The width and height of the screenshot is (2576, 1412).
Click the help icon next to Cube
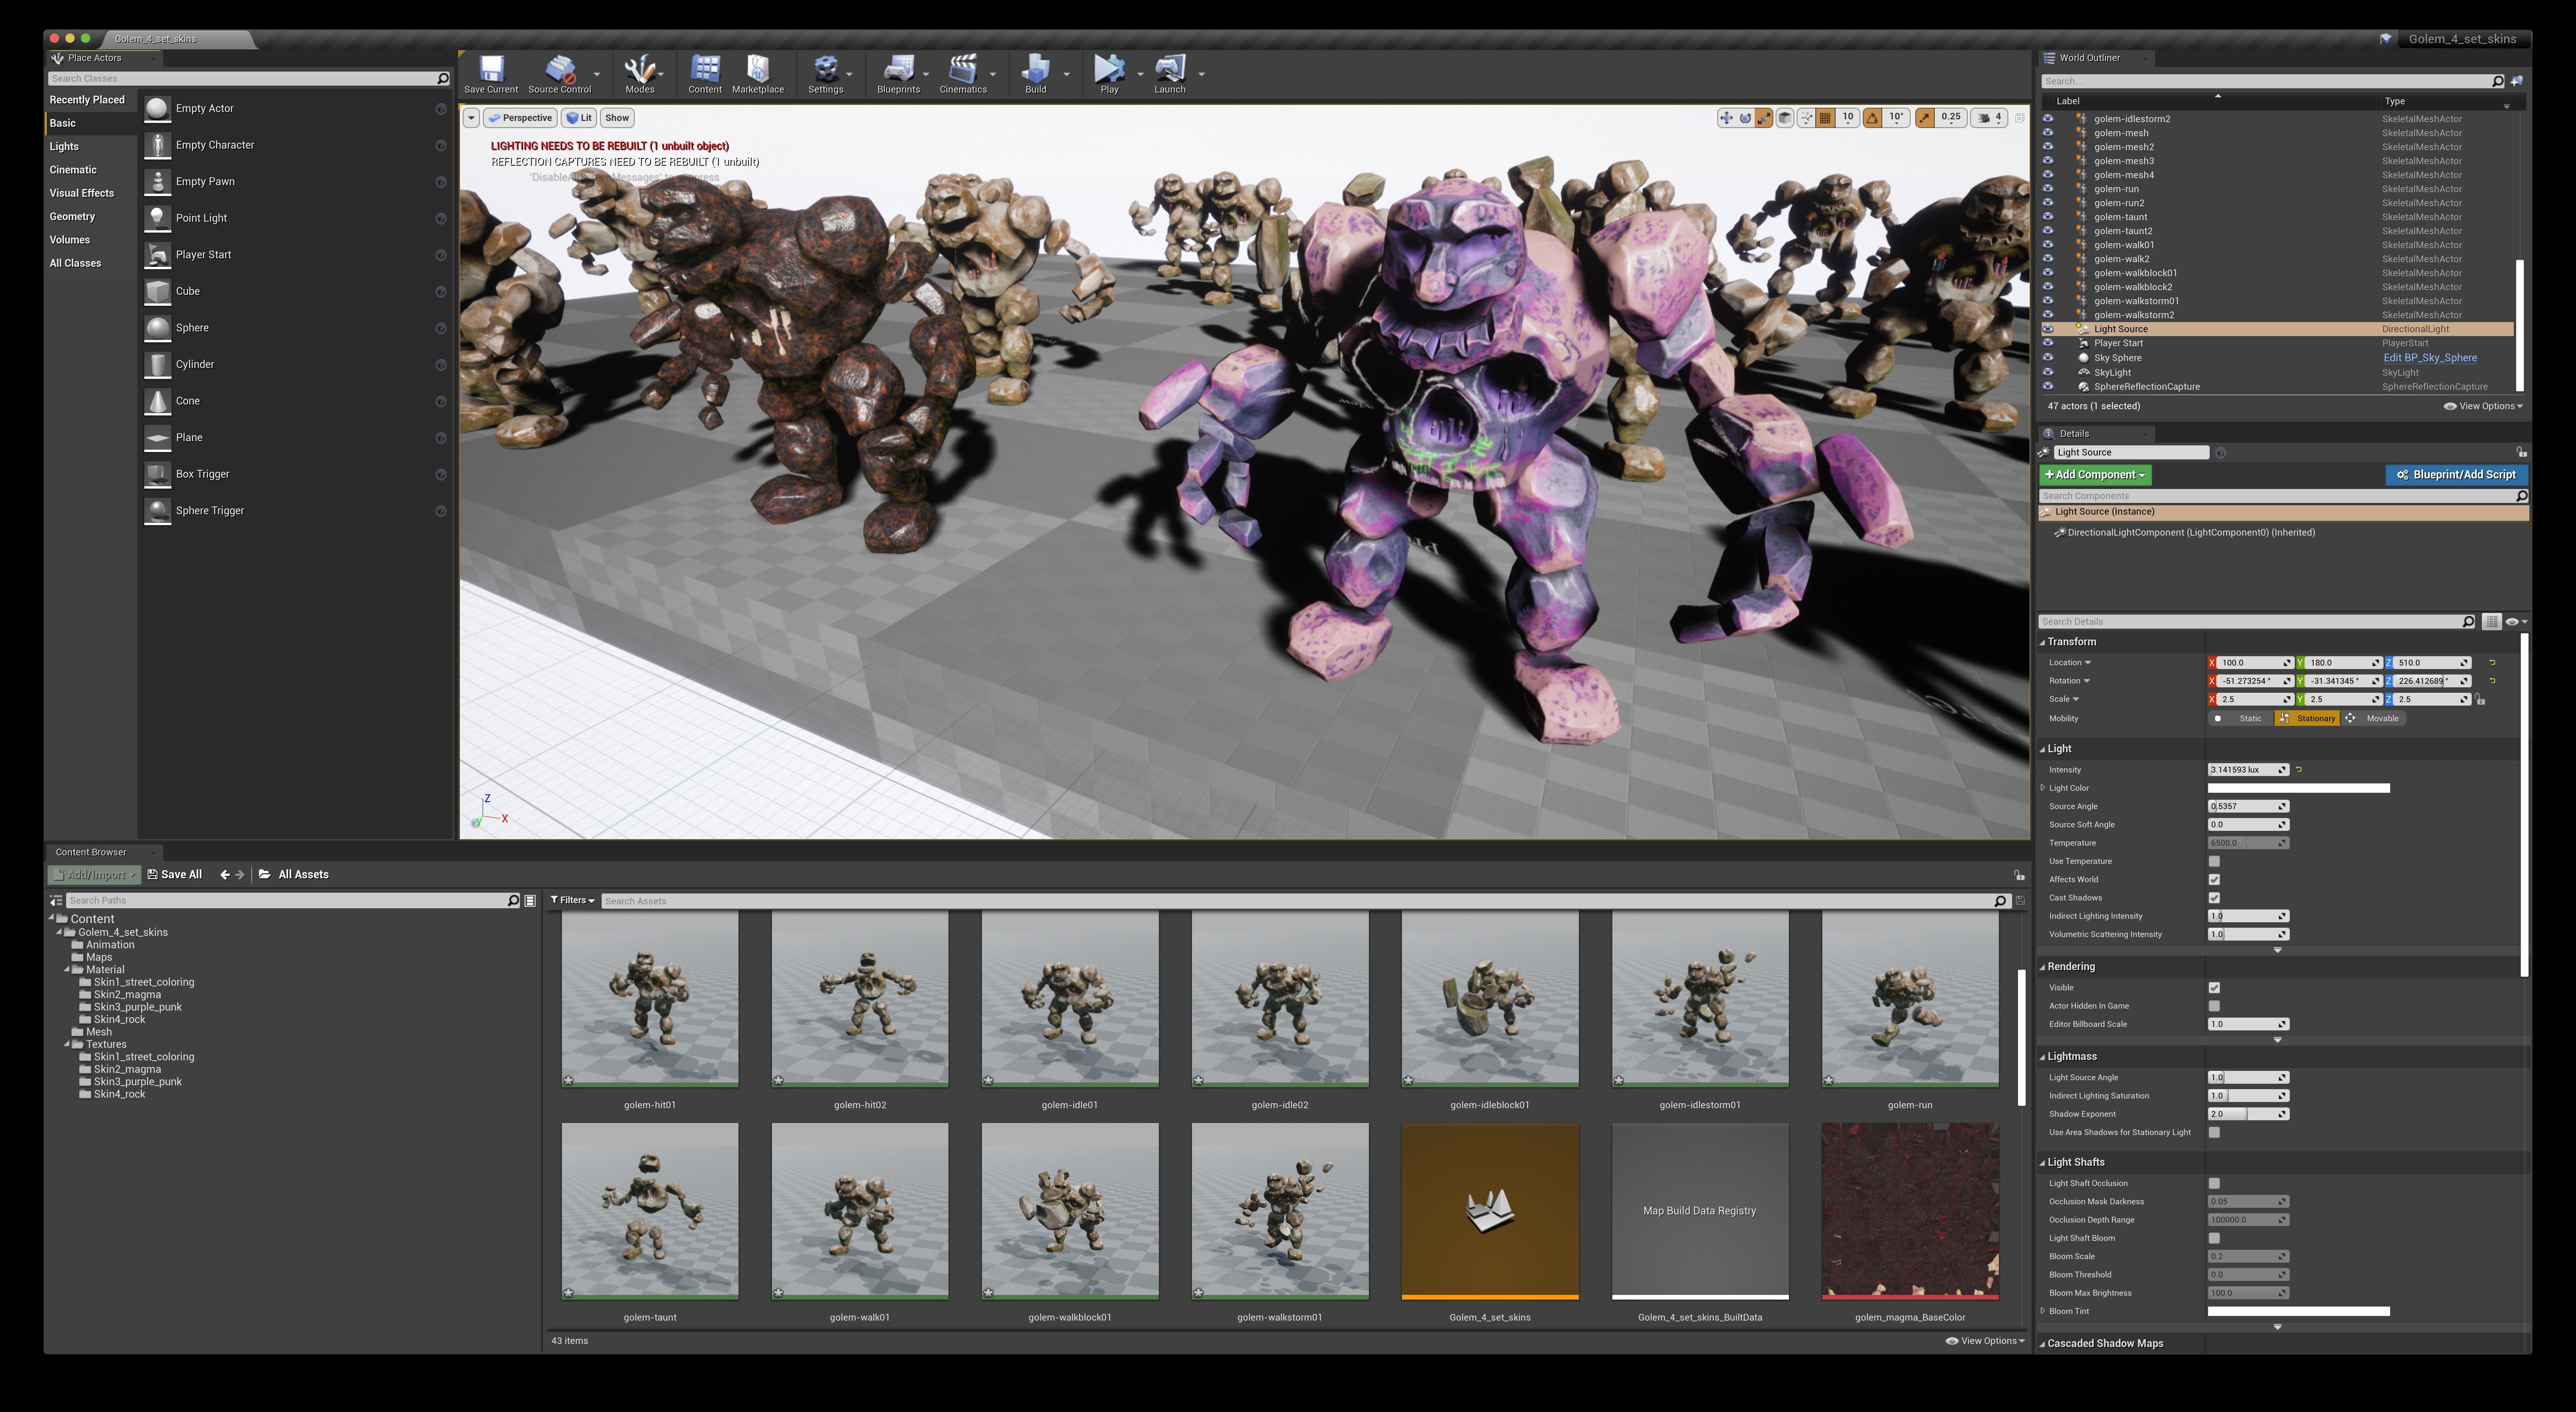click(441, 292)
